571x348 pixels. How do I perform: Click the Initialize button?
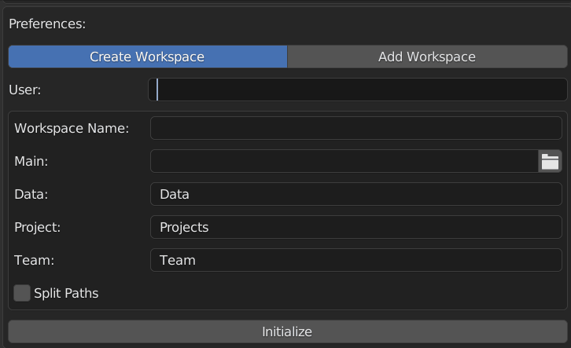tap(288, 332)
